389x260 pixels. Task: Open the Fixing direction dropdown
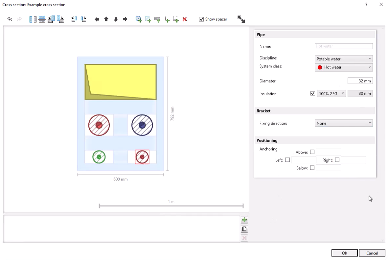343,123
